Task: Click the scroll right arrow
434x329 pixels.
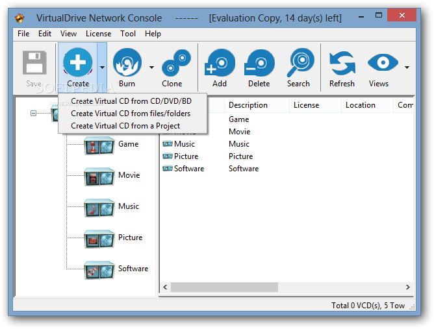Action: [x=408, y=287]
